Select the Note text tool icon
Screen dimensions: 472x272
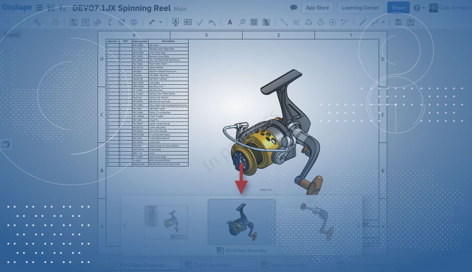(x=230, y=22)
